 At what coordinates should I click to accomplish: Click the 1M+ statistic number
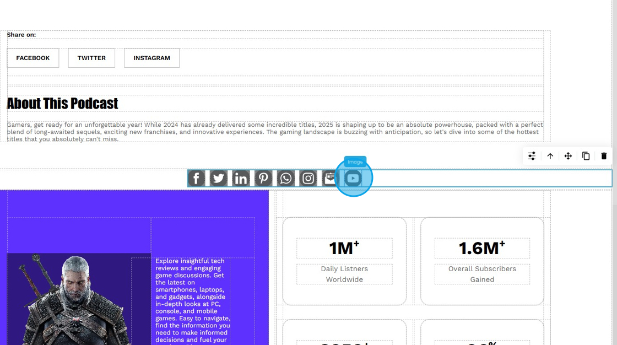pyautogui.click(x=344, y=248)
